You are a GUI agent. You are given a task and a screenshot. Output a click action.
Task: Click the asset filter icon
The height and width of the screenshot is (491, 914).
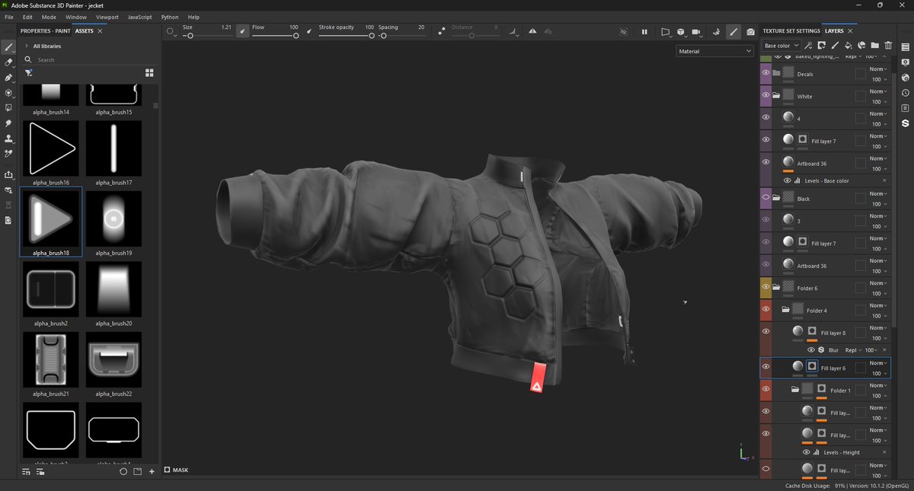[28, 72]
